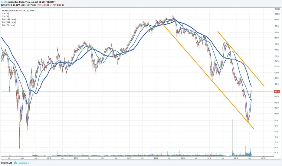
Task: Click the 12.00 price axis label
Action: (277, 108)
